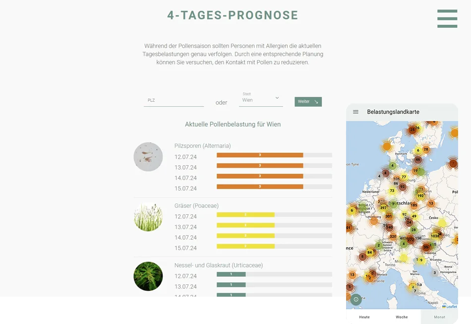This screenshot has height=324, width=471.
Task: Click the map cluster marker labeled 301
Action: (x=389, y=216)
